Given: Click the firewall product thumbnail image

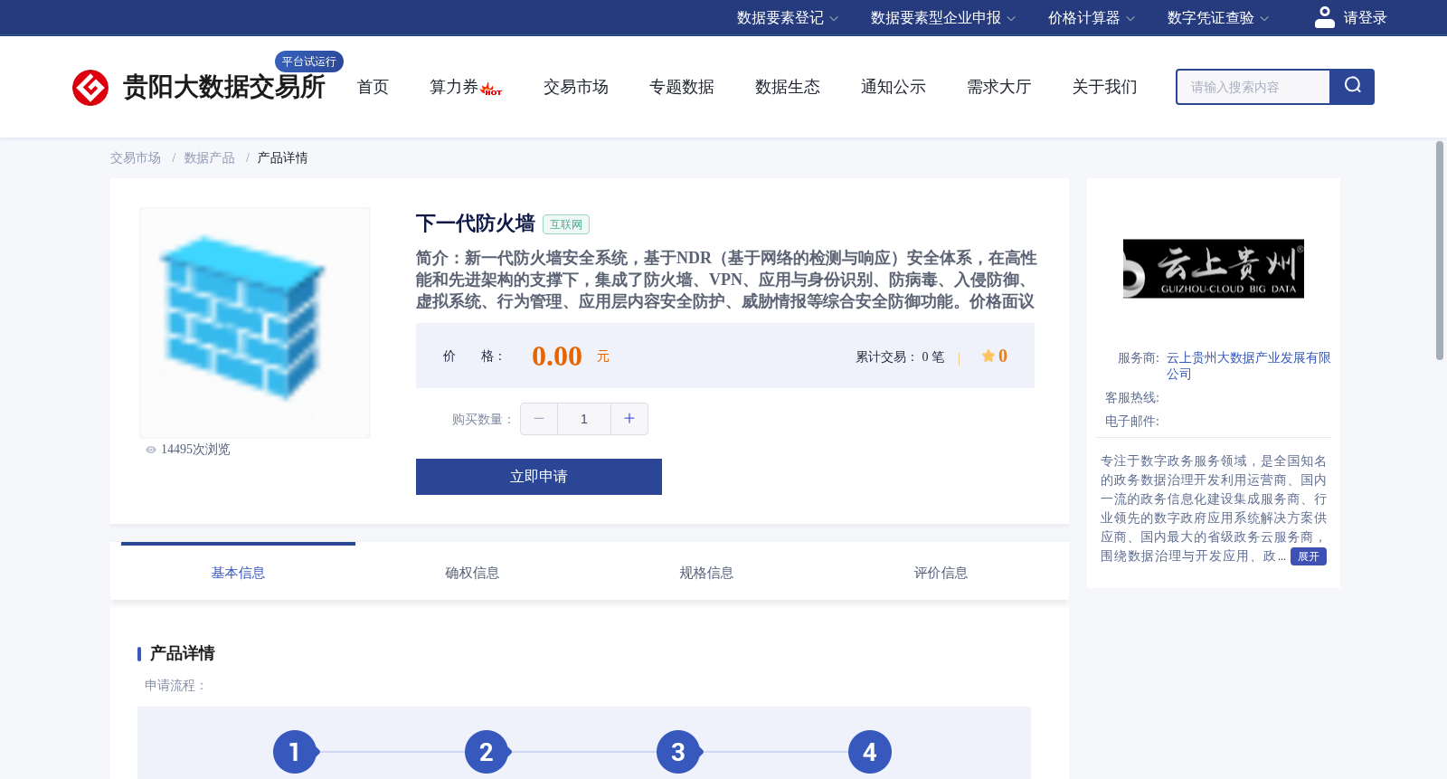Looking at the screenshot, I should point(255,323).
